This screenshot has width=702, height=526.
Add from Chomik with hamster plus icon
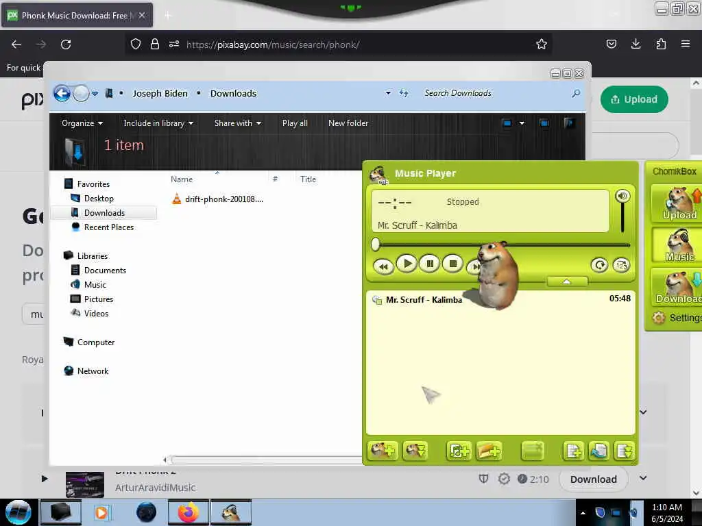tap(383, 451)
